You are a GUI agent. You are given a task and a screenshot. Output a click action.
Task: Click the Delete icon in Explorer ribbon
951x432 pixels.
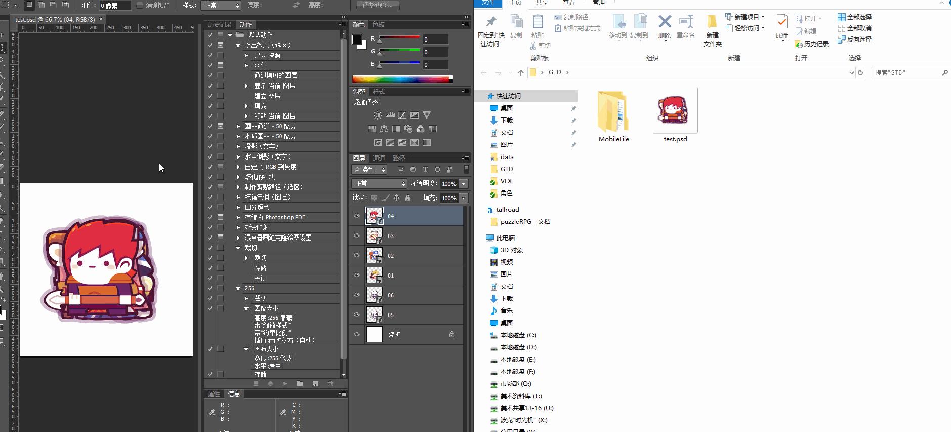click(x=665, y=26)
